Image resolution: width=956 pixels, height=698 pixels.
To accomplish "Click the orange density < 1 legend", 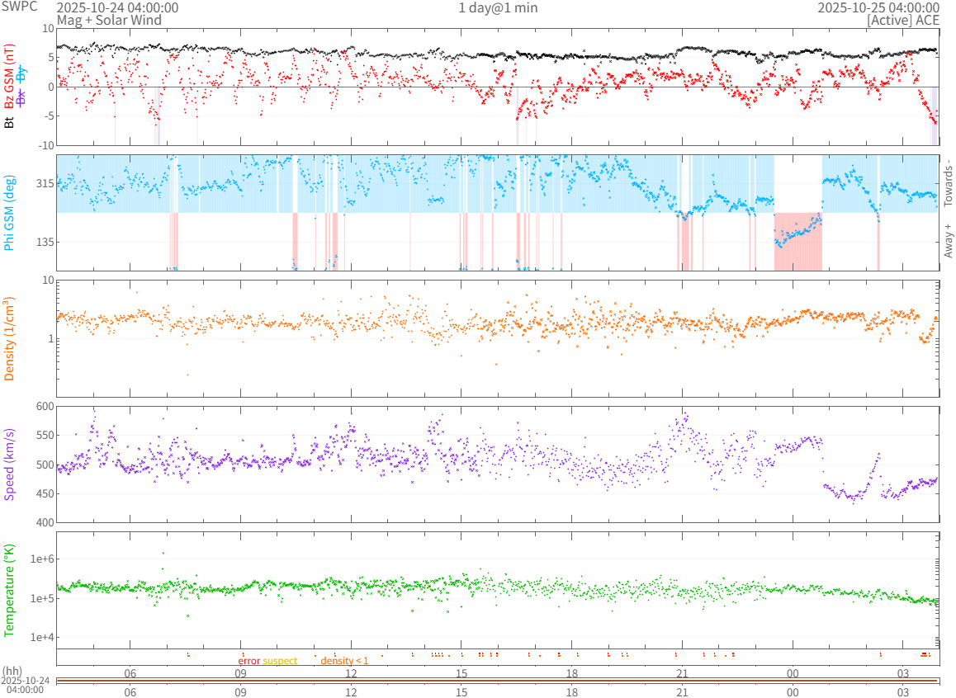I will point(344,661).
